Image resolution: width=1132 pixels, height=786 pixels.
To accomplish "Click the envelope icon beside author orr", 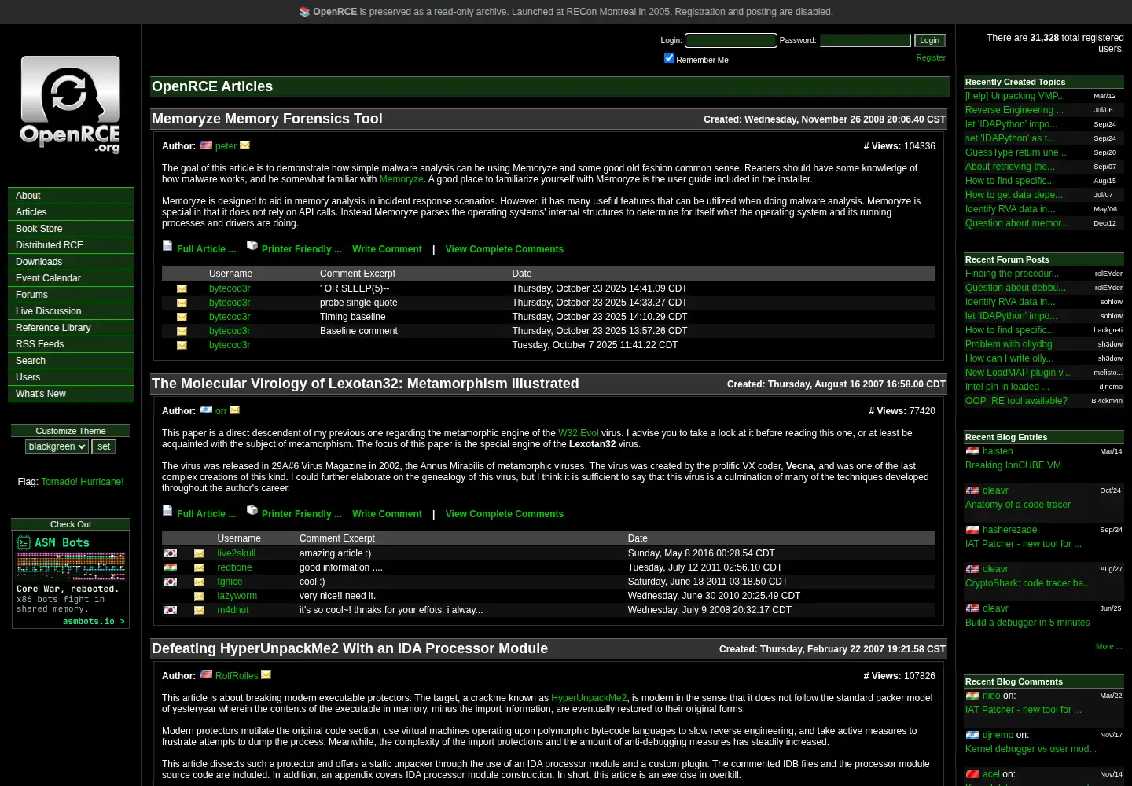I will tap(234, 410).
